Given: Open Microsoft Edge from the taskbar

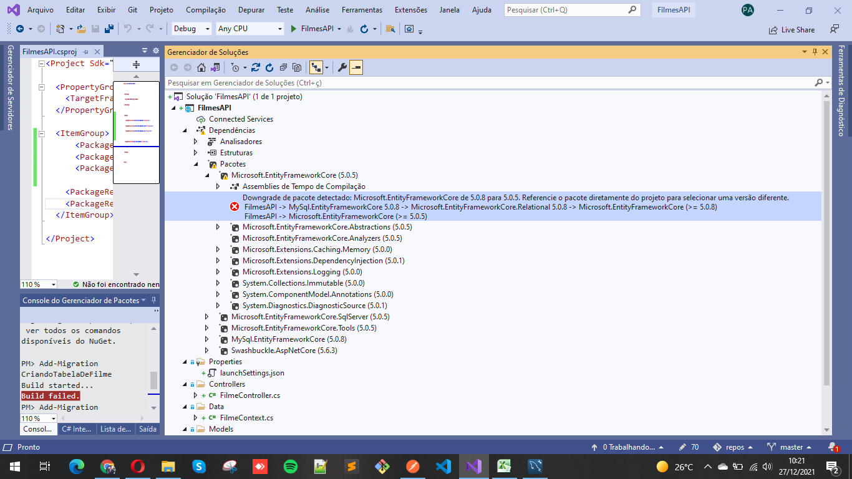Looking at the screenshot, I should [x=77, y=466].
